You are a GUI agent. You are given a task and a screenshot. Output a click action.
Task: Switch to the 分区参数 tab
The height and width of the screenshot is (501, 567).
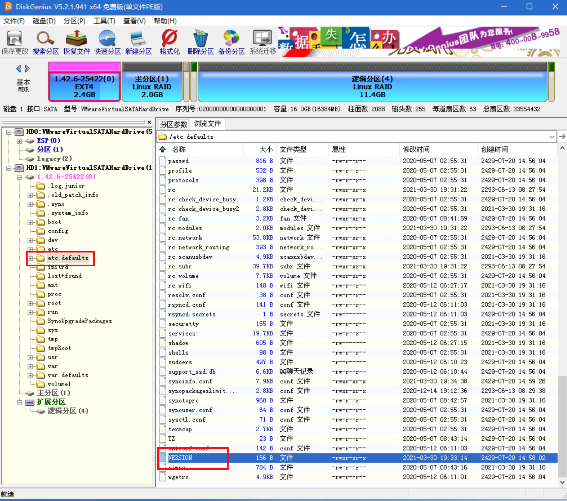(174, 124)
